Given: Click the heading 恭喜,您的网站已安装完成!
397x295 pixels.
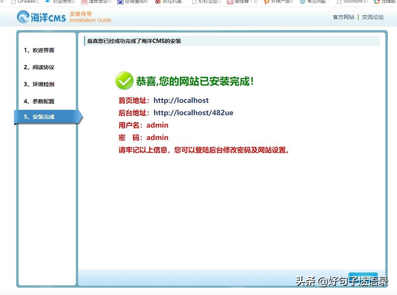Looking at the screenshot, I should (x=195, y=81).
